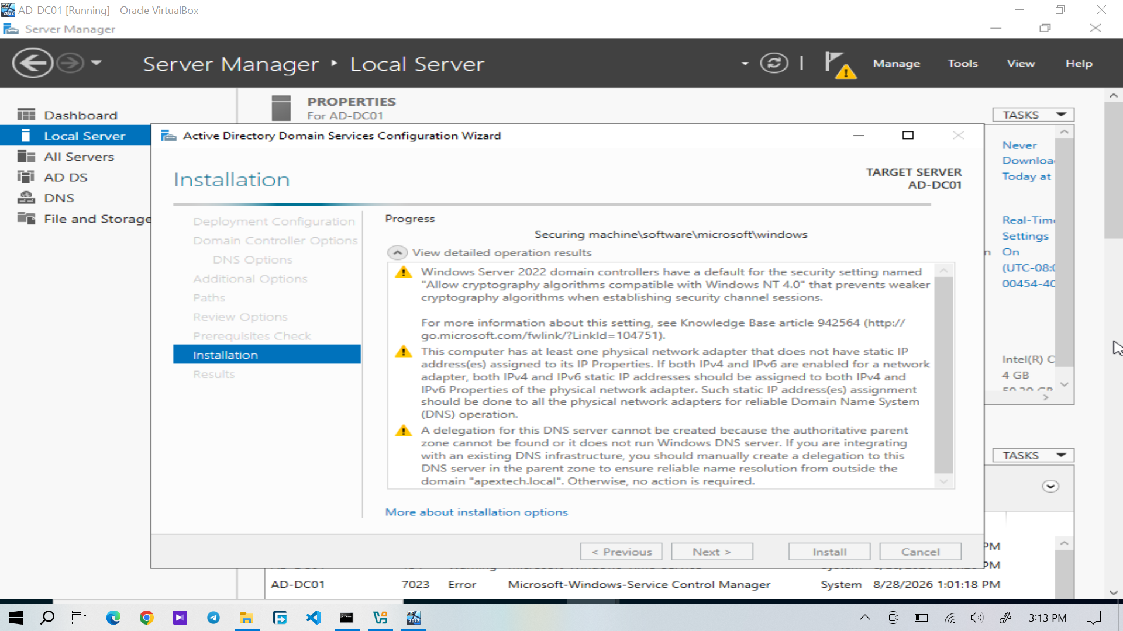Screen dimensions: 1123x631
Task: Click the results pane scroll-down arrow
Action: [943, 481]
